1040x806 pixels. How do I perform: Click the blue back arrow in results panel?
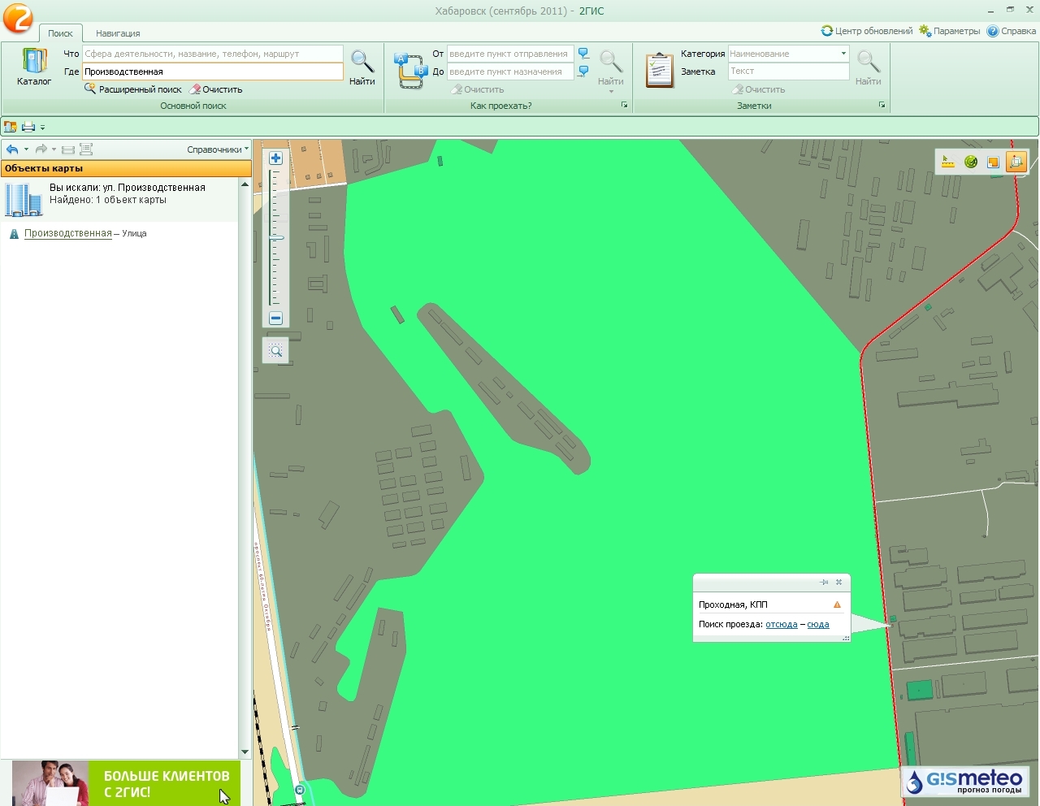12,149
